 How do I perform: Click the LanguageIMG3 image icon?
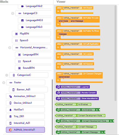pos(22,20)
